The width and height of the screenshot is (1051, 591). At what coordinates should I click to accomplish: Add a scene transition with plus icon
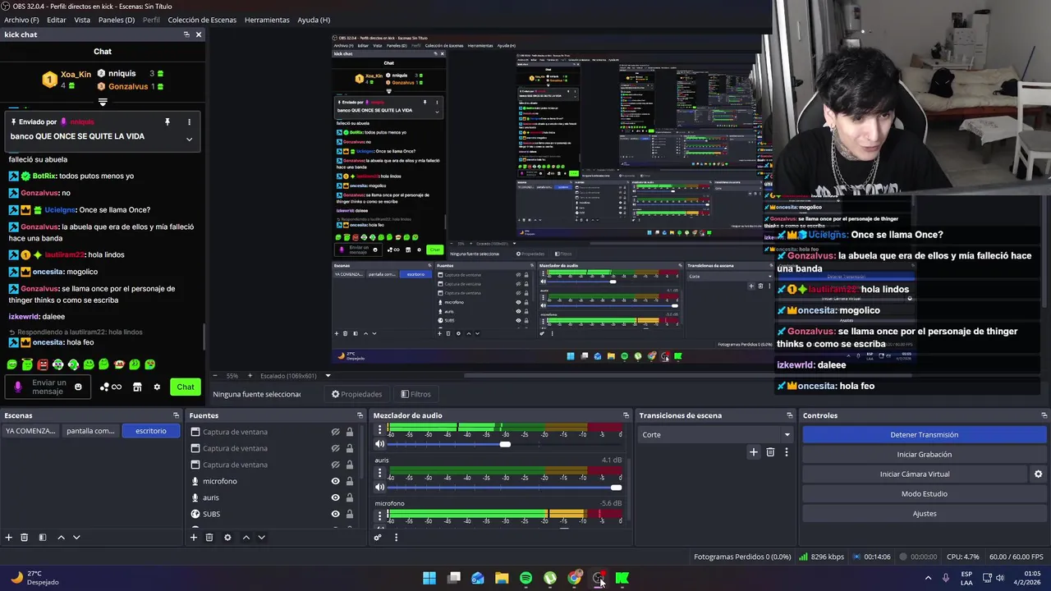click(753, 451)
